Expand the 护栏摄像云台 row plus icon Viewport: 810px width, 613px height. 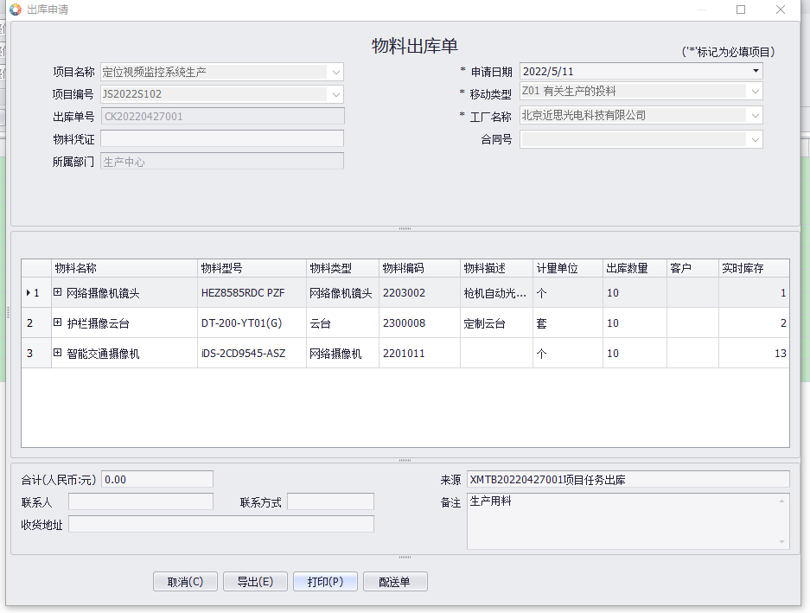[58, 323]
